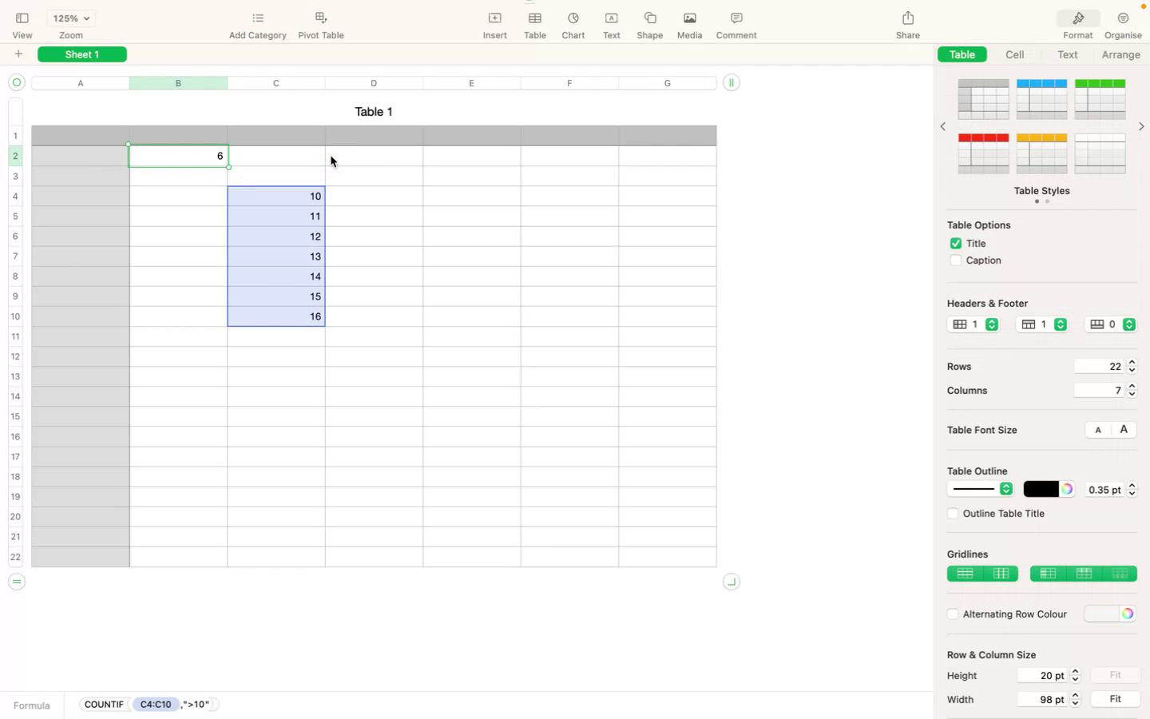Adjust the row Height stepper
Image resolution: width=1150 pixels, height=719 pixels.
(1076, 676)
